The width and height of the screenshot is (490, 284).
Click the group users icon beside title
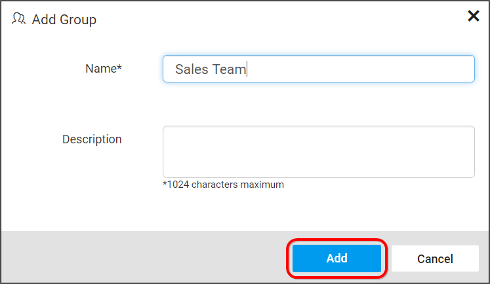pyautogui.click(x=18, y=19)
